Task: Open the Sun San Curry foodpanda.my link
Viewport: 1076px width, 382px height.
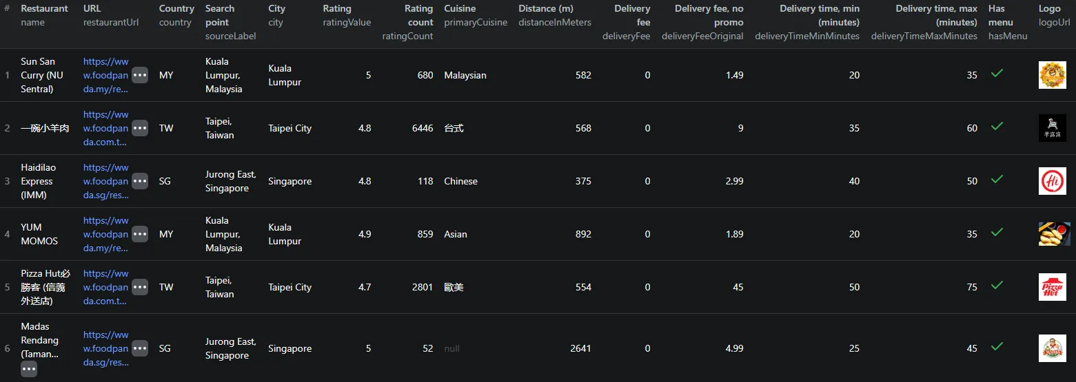Action: [x=106, y=75]
